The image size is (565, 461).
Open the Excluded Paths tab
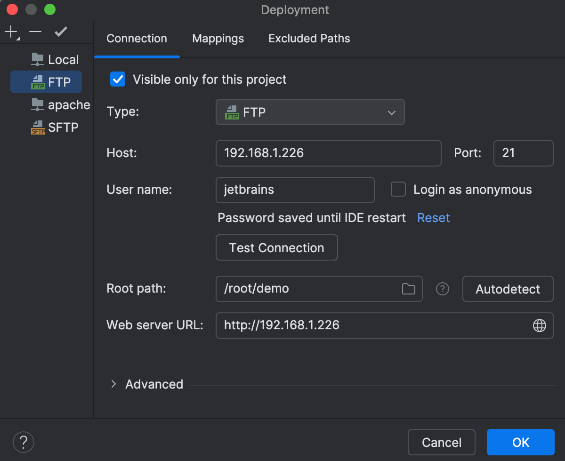pyautogui.click(x=309, y=39)
